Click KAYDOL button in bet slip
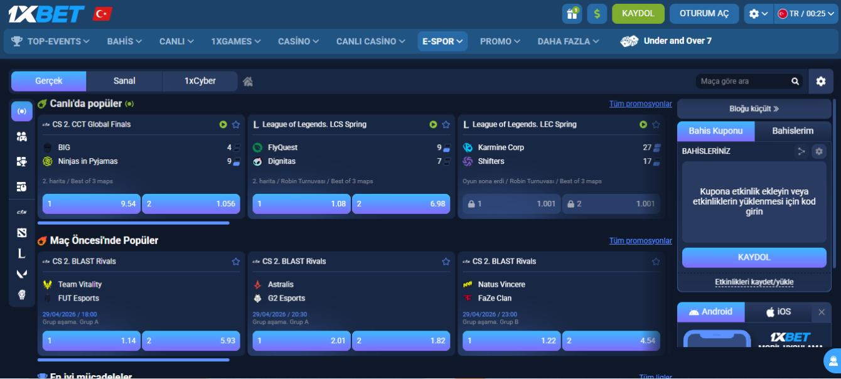The height and width of the screenshot is (379, 841). 754,257
